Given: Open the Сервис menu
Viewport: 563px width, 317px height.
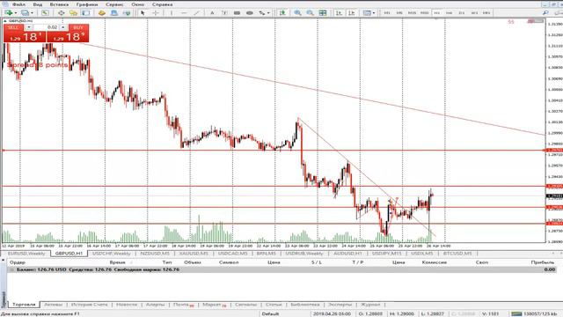Looking at the screenshot, I should [x=114, y=4].
